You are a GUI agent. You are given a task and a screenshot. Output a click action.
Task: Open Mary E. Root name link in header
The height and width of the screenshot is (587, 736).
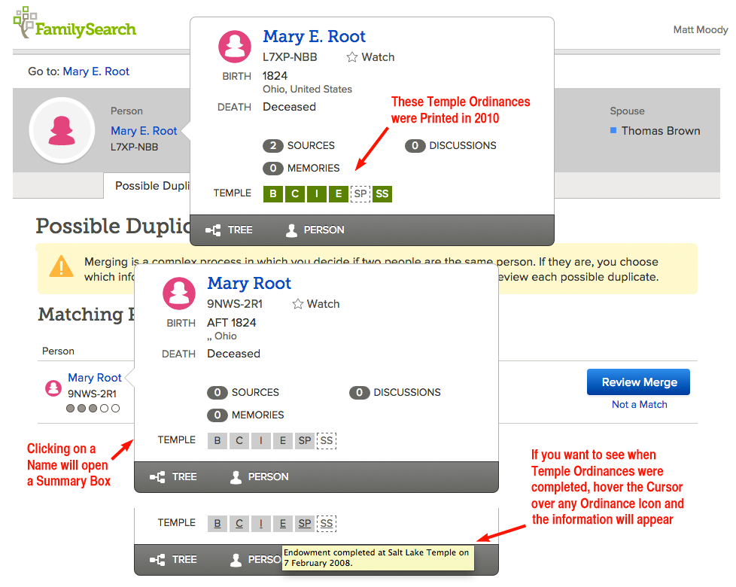[144, 131]
